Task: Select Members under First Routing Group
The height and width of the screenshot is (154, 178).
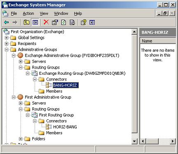Action: 54,133
